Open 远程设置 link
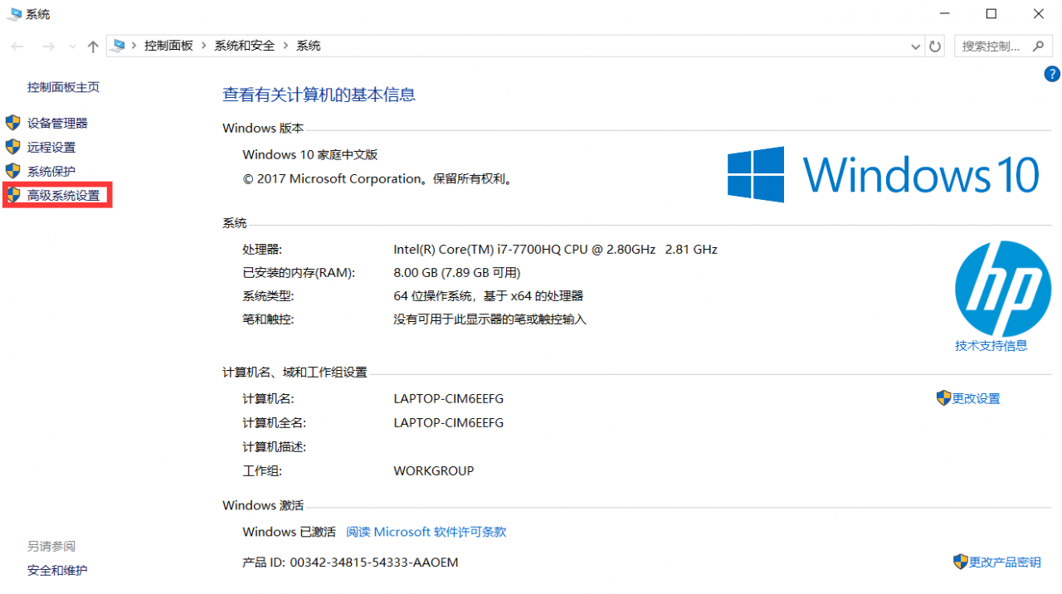This screenshot has height=594, width=1062. [51, 147]
